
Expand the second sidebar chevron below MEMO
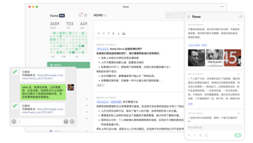tap(87, 105)
